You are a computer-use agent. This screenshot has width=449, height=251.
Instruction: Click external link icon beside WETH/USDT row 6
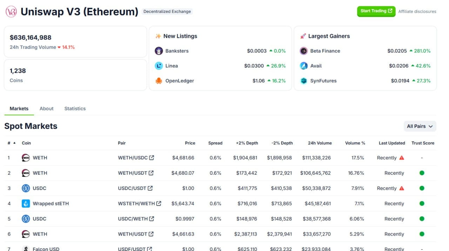[151, 234]
